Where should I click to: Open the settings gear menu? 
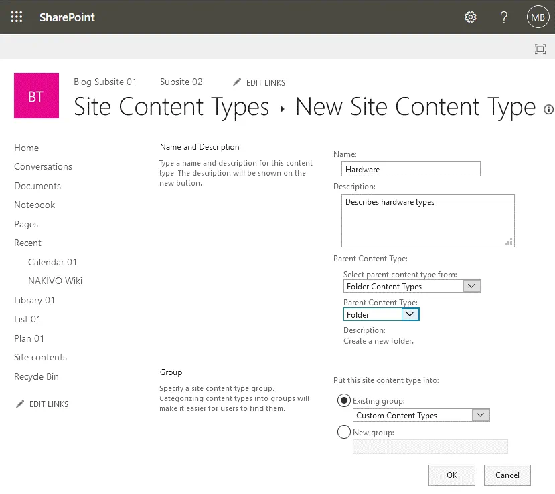(x=471, y=17)
